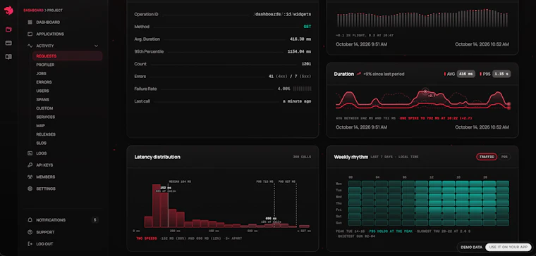Click the 360 CALLS label
Image resolution: width=536 pixels, height=256 pixels.
click(x=302, y=157)
